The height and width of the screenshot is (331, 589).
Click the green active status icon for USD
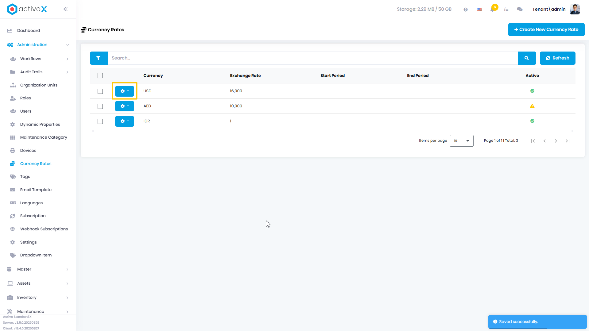coord(532,91)
